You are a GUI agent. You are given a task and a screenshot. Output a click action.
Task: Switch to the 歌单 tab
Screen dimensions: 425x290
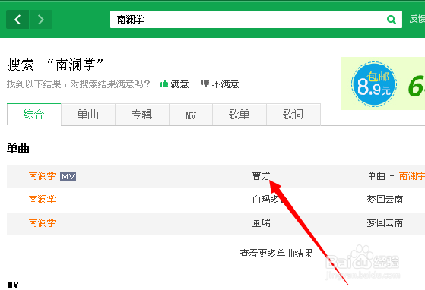click(239, 115)
